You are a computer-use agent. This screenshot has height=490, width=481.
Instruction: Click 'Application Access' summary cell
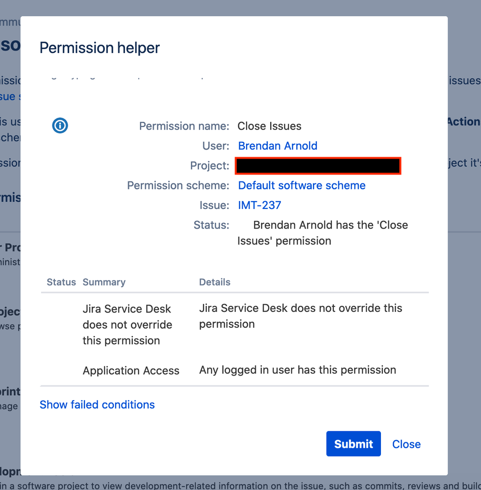131,371
